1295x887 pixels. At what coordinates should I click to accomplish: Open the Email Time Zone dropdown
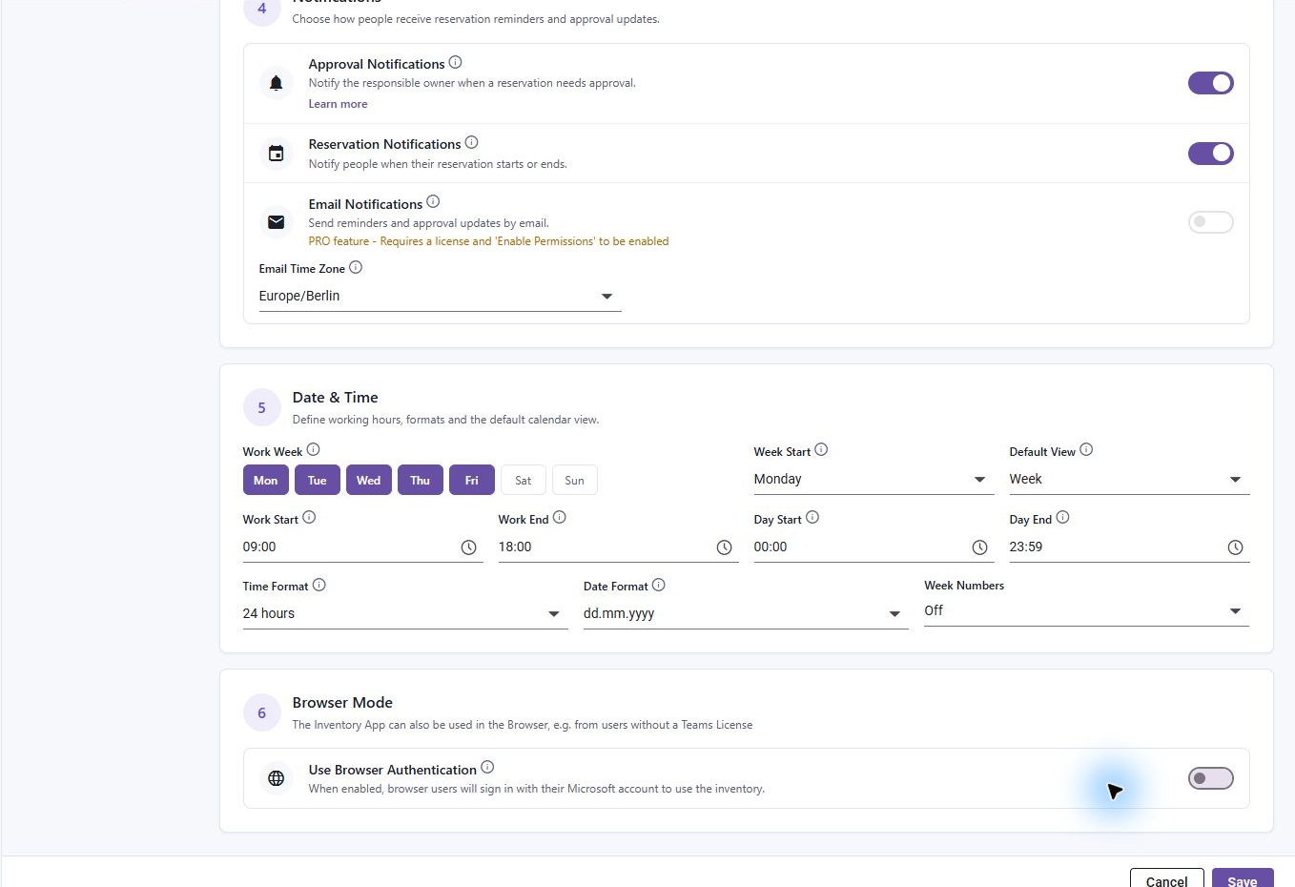click(440, 297)
